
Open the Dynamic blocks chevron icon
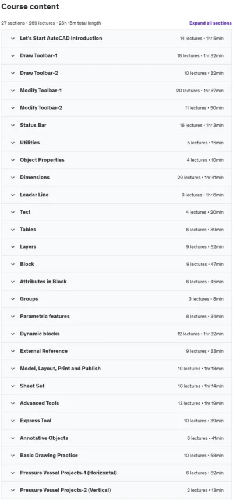point(13,334)
